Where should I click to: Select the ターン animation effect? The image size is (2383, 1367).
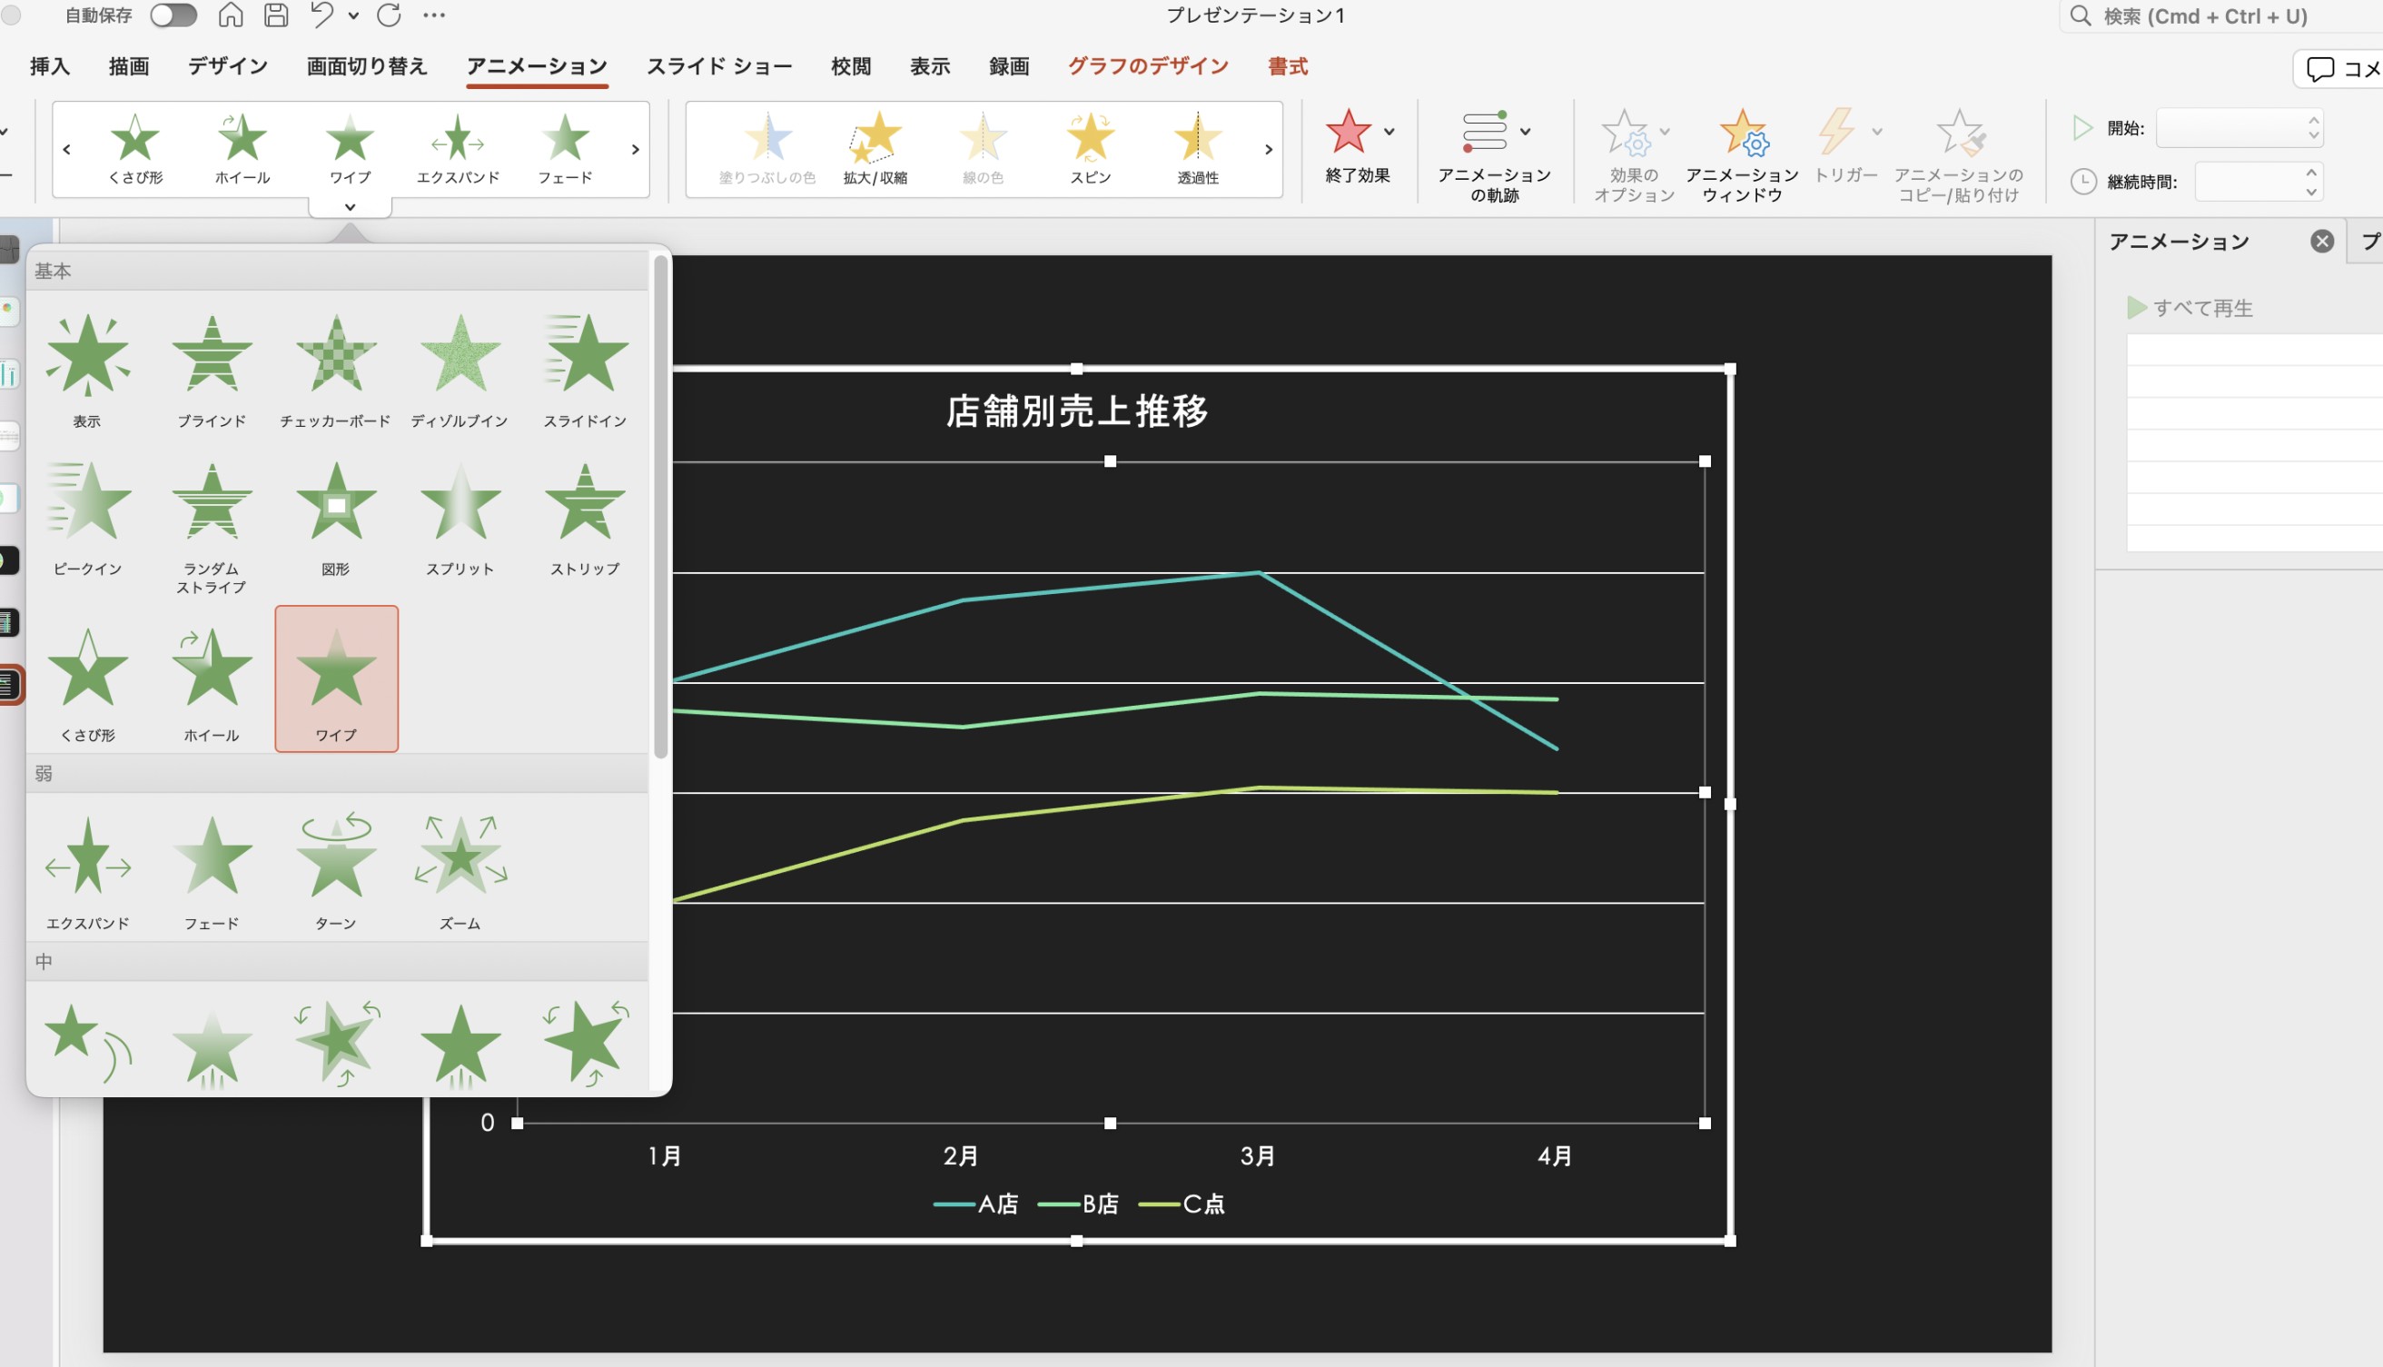point(335,872)
